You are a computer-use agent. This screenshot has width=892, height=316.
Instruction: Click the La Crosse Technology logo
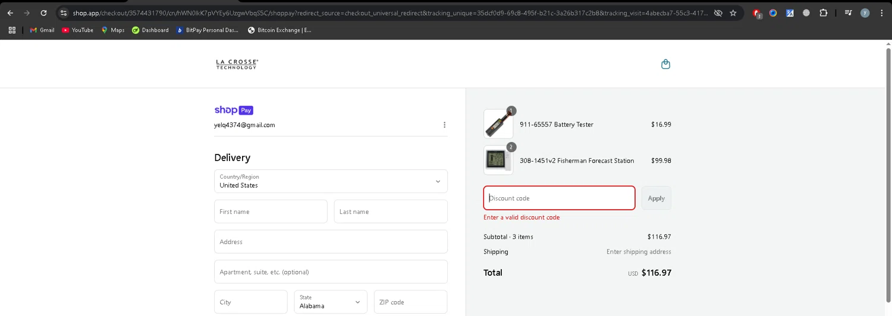pyautogui.click(x=237, y=64)
